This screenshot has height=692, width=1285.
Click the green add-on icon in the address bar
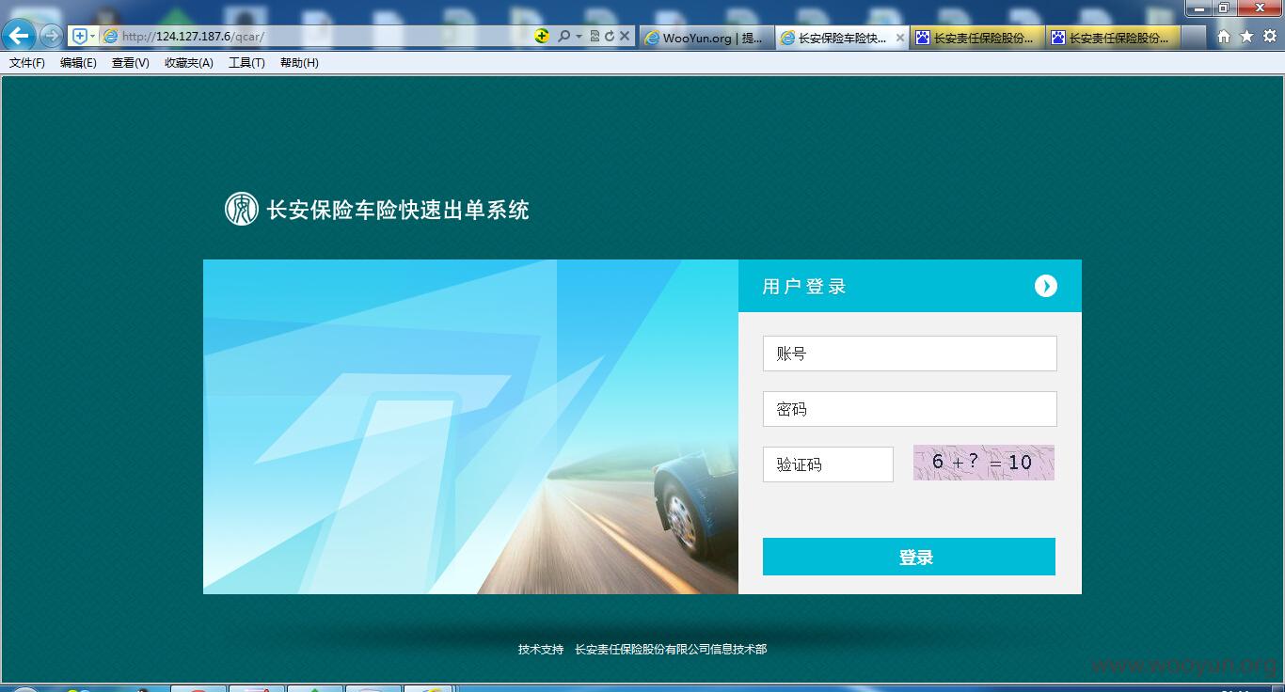click(542, 36)
